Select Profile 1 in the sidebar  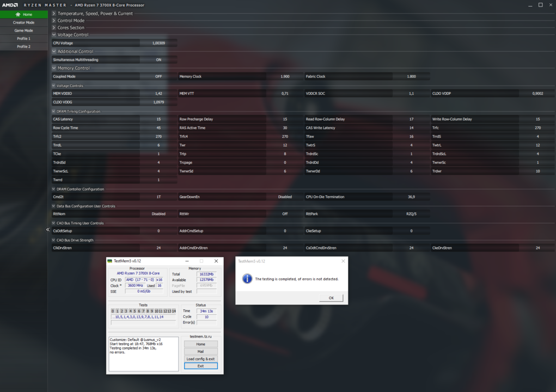(24, 38)
